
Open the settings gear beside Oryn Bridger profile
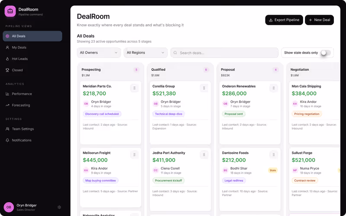pyautogui.click(x=59, y=207)
